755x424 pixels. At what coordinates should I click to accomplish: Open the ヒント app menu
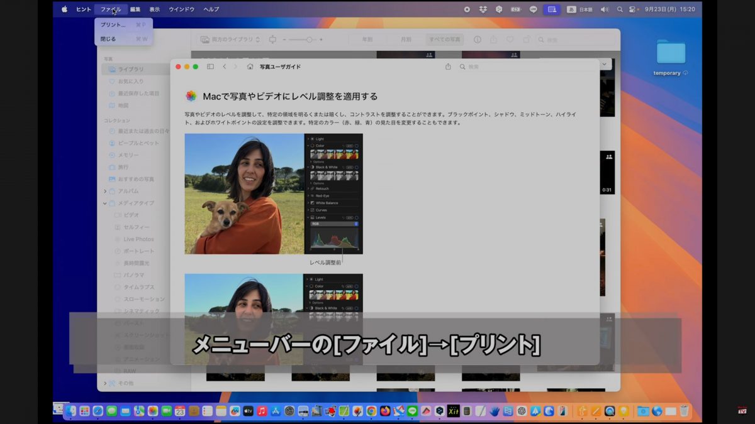coord(83,9)
